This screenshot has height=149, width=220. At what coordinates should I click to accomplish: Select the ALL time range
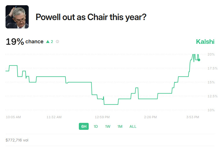click(133, 126)
